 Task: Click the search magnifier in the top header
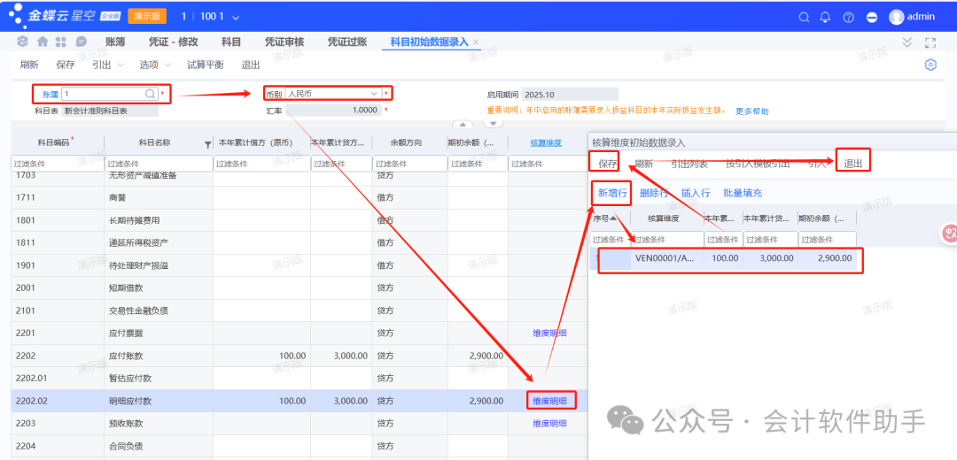click(804, 17)
